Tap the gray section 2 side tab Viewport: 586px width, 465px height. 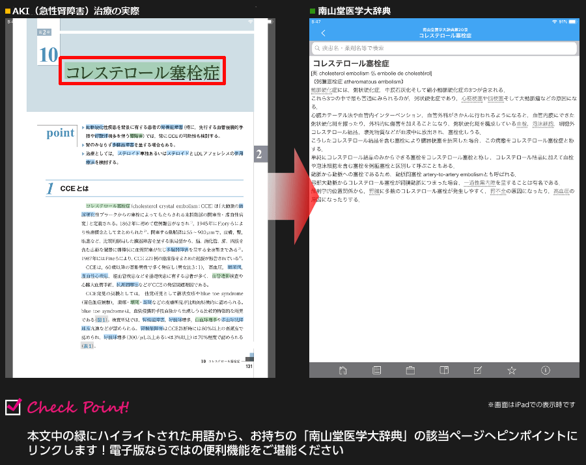tap(260, 153)
